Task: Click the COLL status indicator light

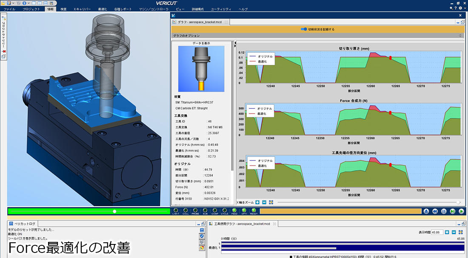Action: pos(185,210)
